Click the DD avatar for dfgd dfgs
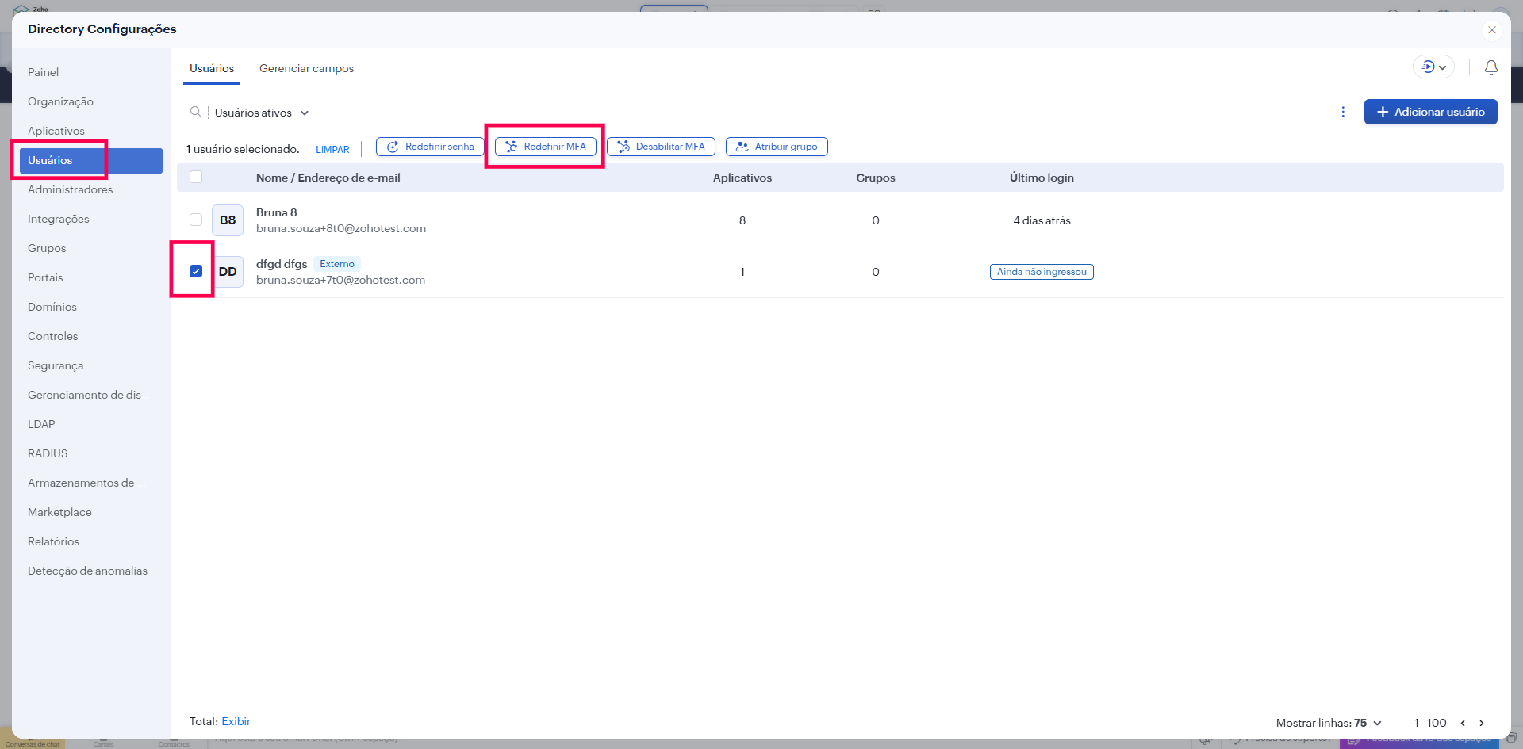The image size is (1523, 749). (228, 272)
